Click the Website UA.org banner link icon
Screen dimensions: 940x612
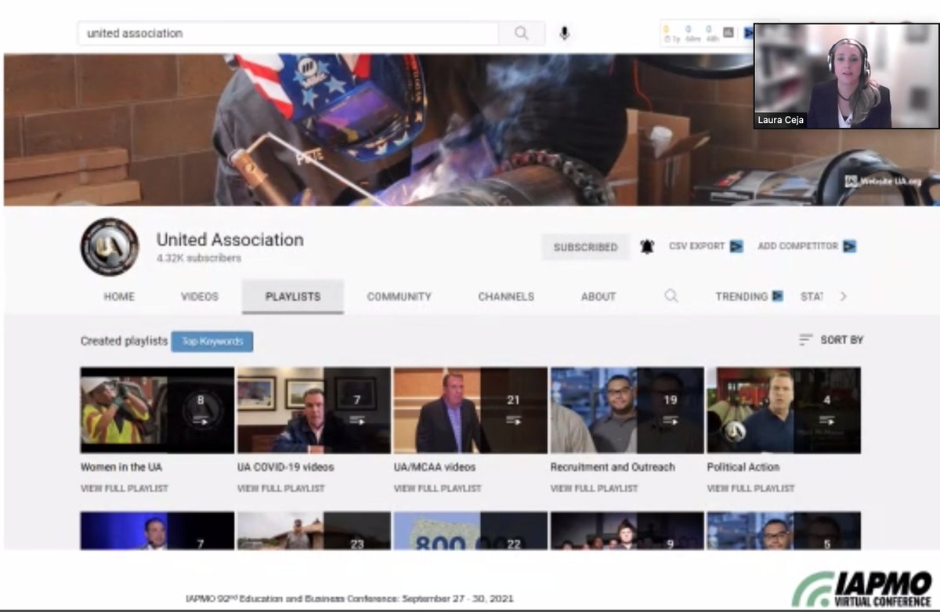click(851, 181)
